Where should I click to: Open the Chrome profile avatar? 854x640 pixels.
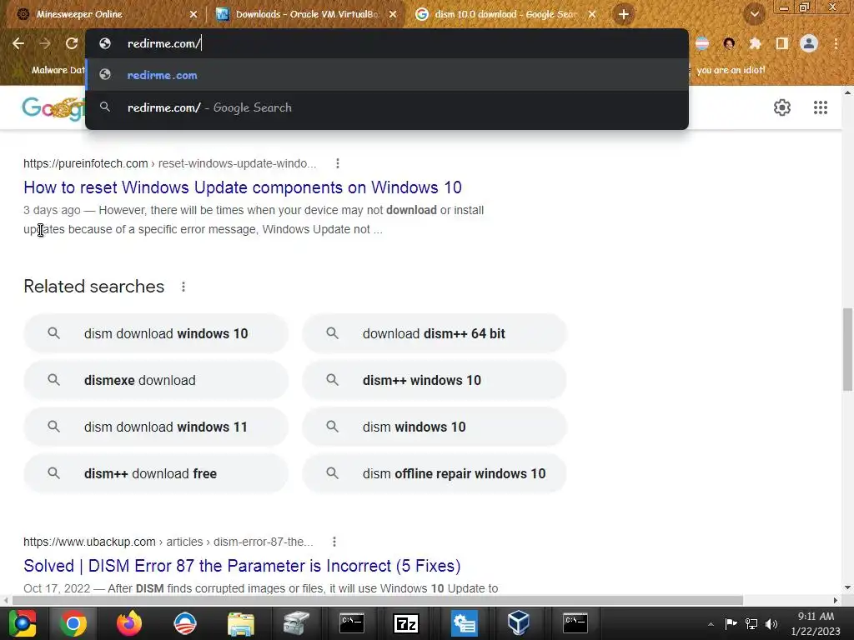click(809, 43)
